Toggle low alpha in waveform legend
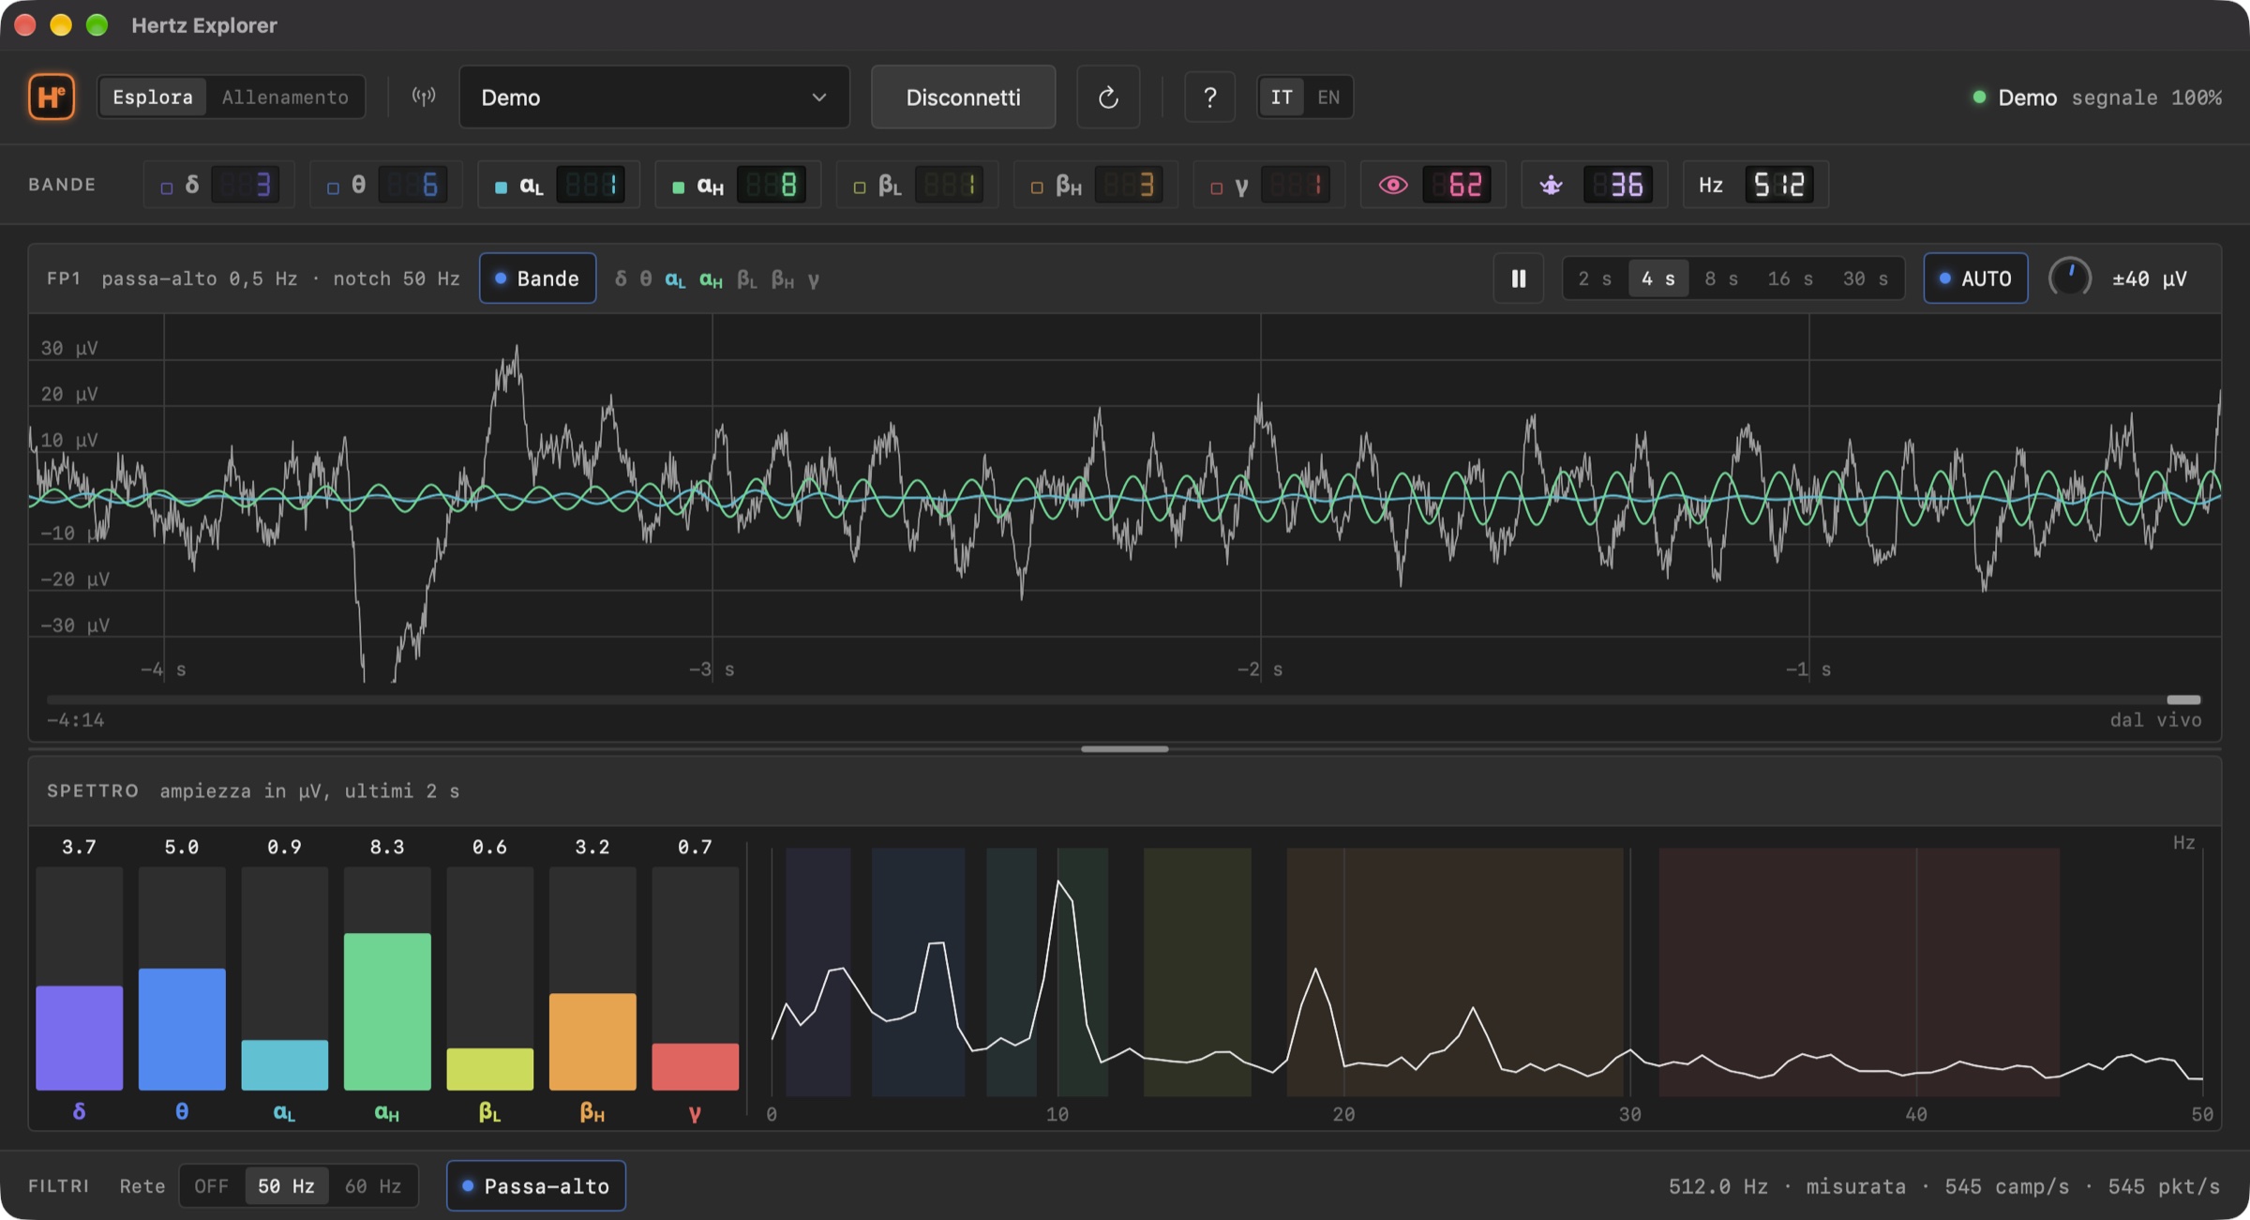 [x=675, y=279]
